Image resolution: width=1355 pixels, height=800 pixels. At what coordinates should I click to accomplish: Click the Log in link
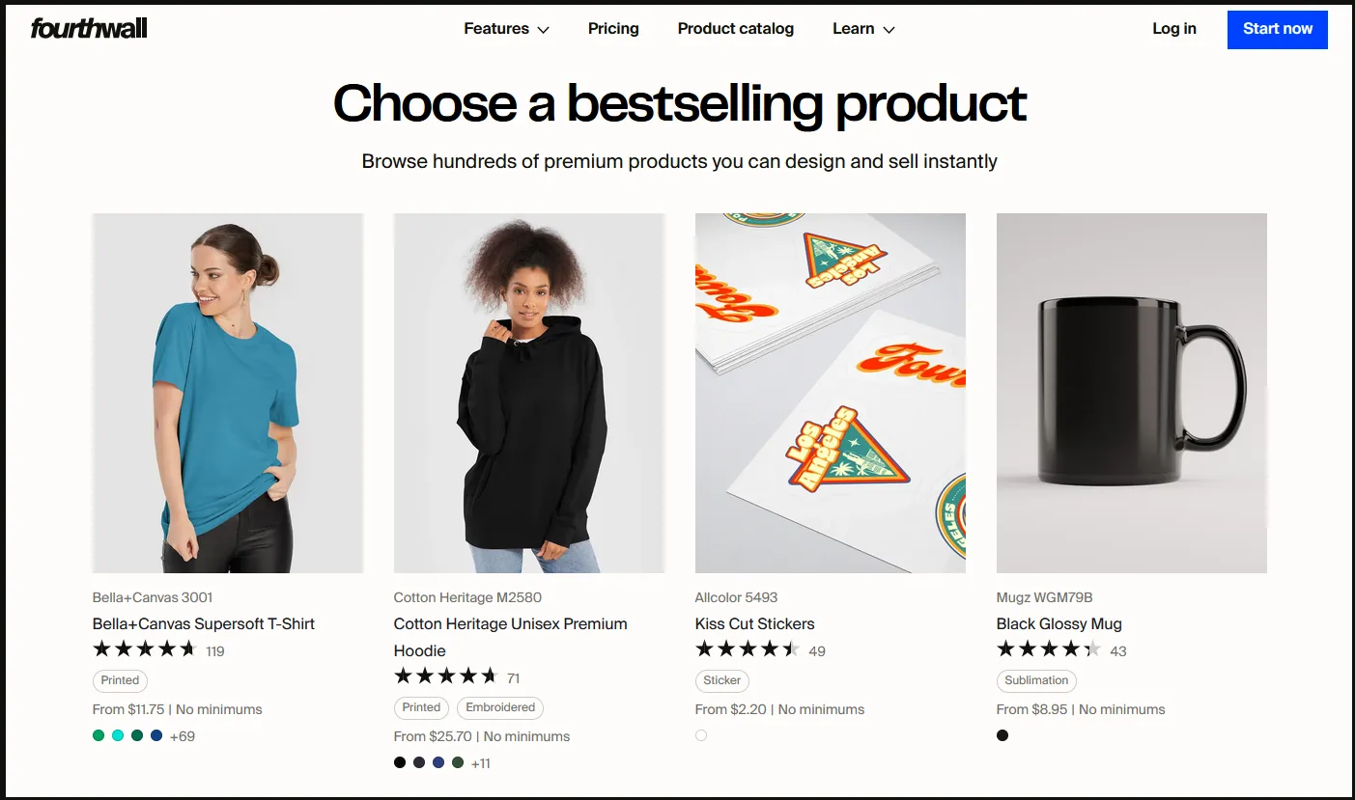1173,29
